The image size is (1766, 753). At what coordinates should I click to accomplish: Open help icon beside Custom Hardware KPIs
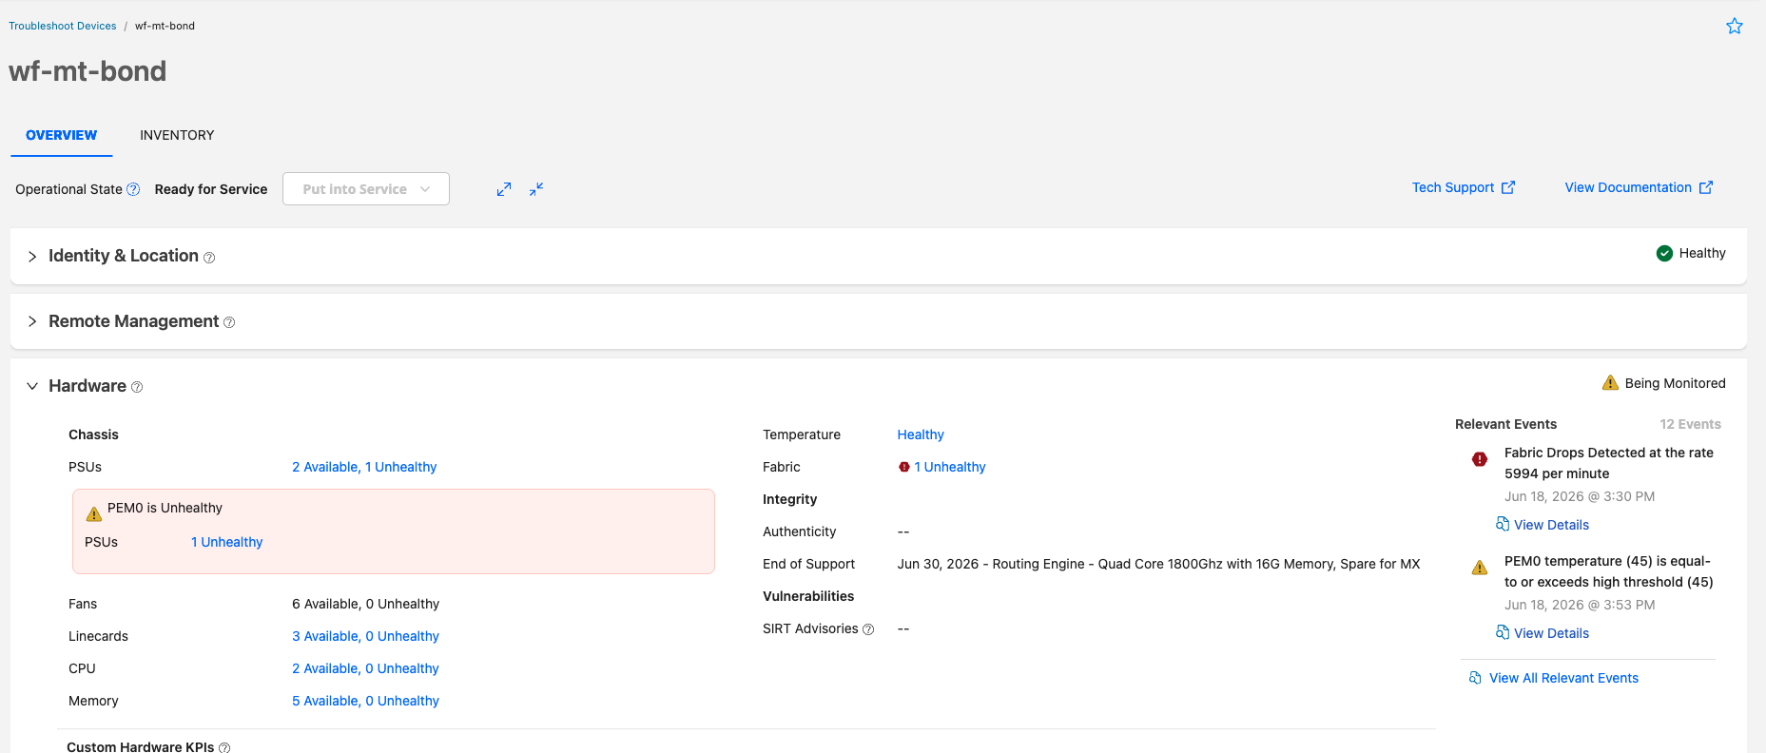[224, 747]
